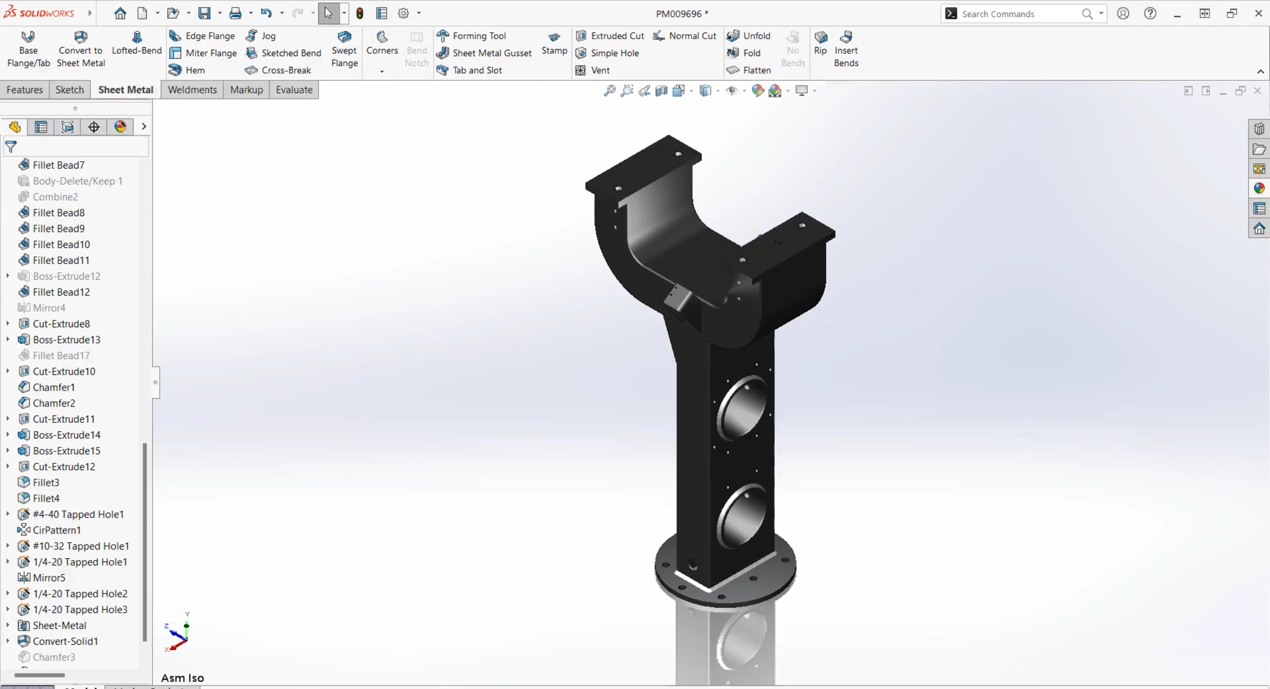Click the Fold tool
Viewport: 1270px width, 689px height.
click(744, 53)
